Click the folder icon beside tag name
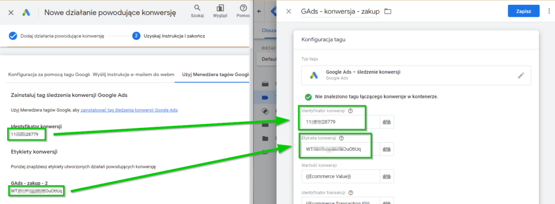 point(388,11)
